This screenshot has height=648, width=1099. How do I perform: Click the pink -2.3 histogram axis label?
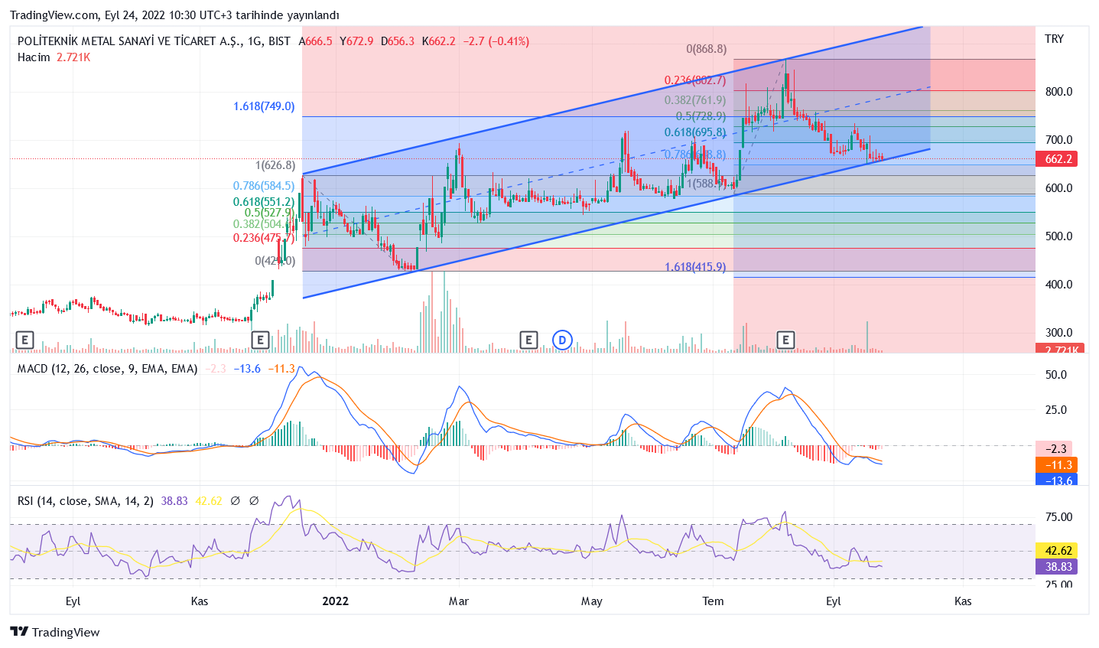pos(1055,449)
